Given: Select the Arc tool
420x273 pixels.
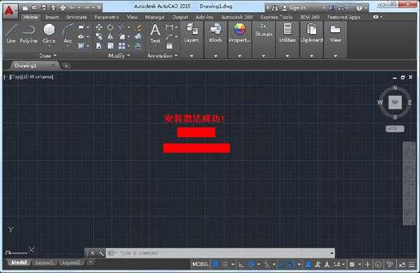Looking at the screenshot, I should tap(68, 34).
